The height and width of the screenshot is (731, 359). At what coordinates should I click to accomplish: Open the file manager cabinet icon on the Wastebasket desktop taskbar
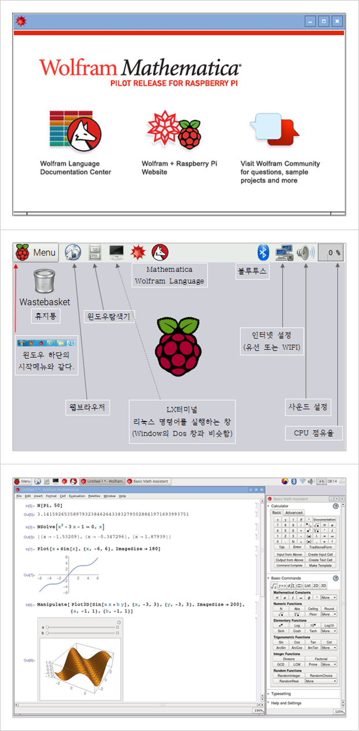pyautogui.click(x=95, y=252)
